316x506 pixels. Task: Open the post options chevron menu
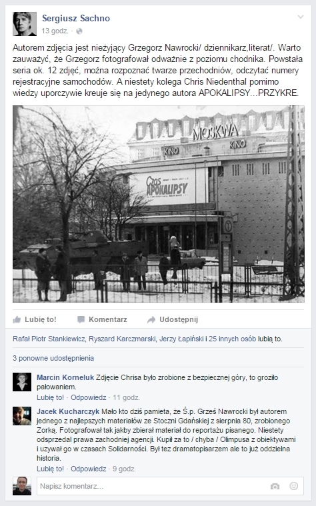(301, 17)
